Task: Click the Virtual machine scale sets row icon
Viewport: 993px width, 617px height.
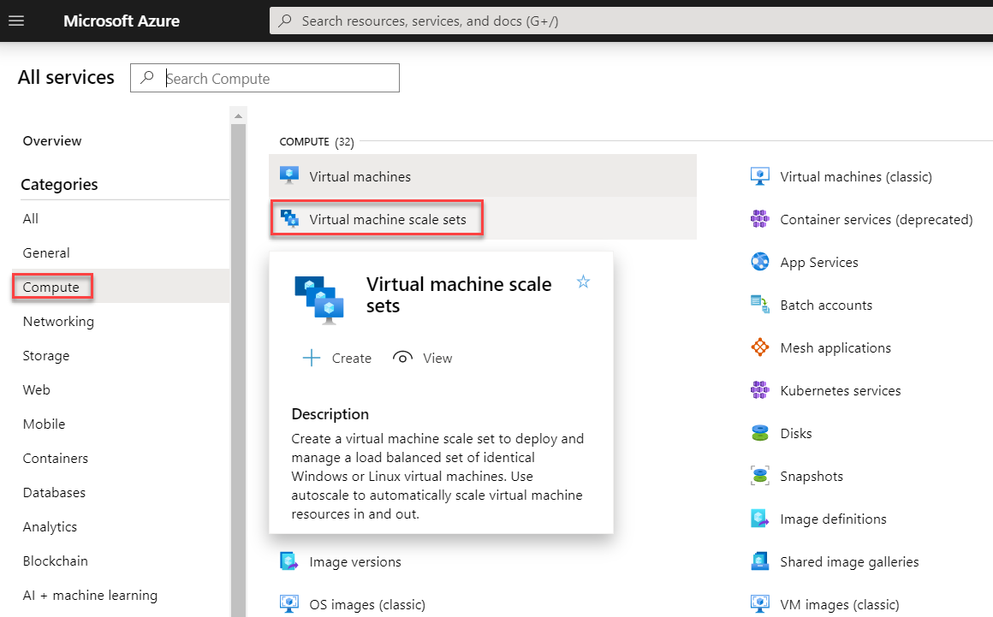Action: coord(289,219)
